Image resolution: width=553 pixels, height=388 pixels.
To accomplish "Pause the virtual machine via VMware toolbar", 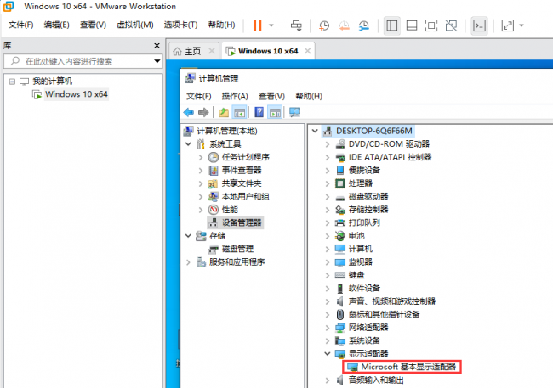I will tap(258, 25).
